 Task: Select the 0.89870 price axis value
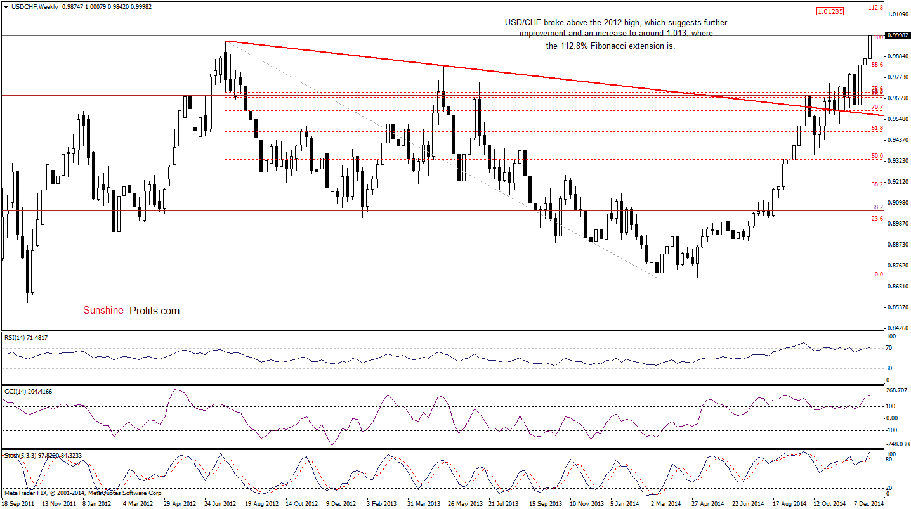click(898, 224)
